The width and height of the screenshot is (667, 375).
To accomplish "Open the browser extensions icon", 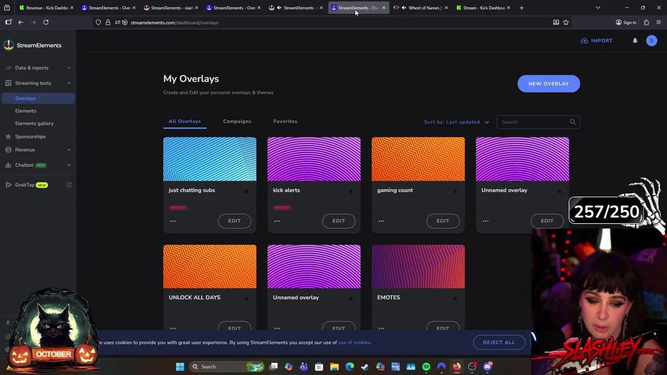I will 646,22.
